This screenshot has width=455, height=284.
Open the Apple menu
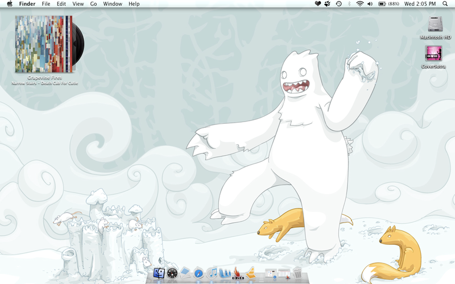pyautogui.click(x=9, y=4)
